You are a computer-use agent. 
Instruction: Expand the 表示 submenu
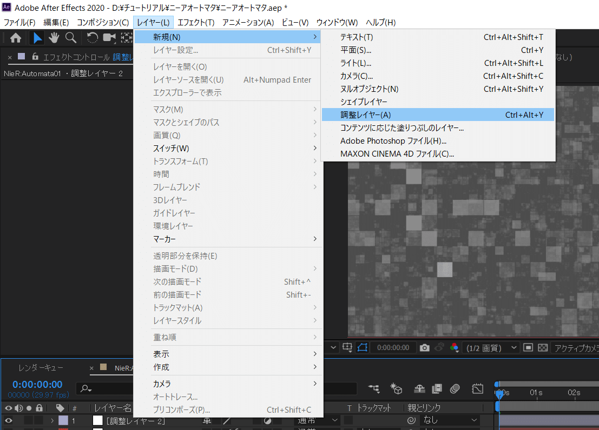coord(228,354)
